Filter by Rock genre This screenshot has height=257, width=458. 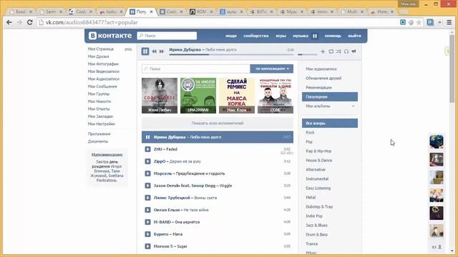pos(310,133)
